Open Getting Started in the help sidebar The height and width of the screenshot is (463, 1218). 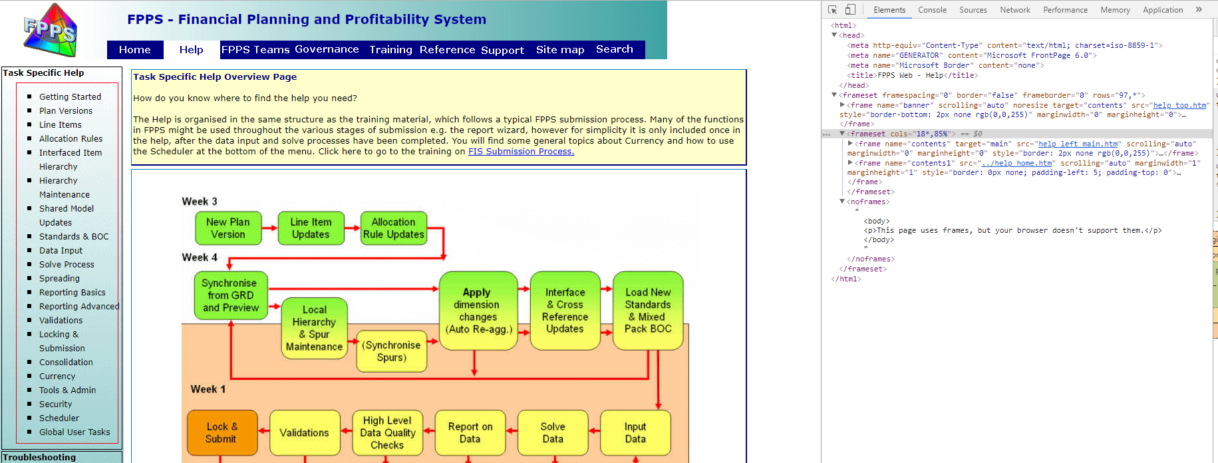[x=70, y=97]
